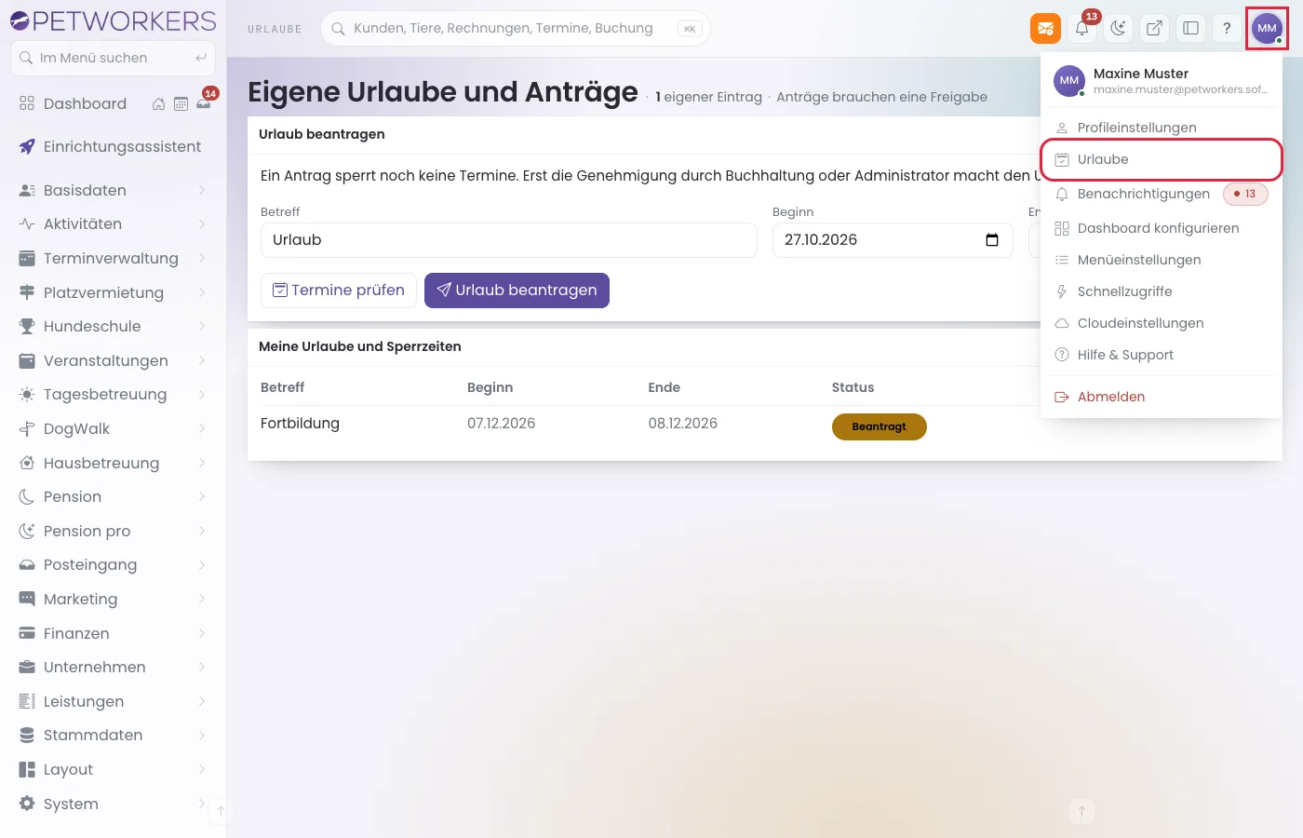Click the Betreff input containing Urlaub
Image resolution: width=1303 pixels, height=838 pixels.
click(509, 240)
